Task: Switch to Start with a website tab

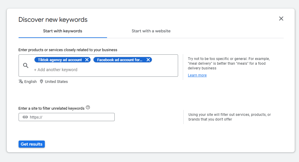Action: point(151,31)
